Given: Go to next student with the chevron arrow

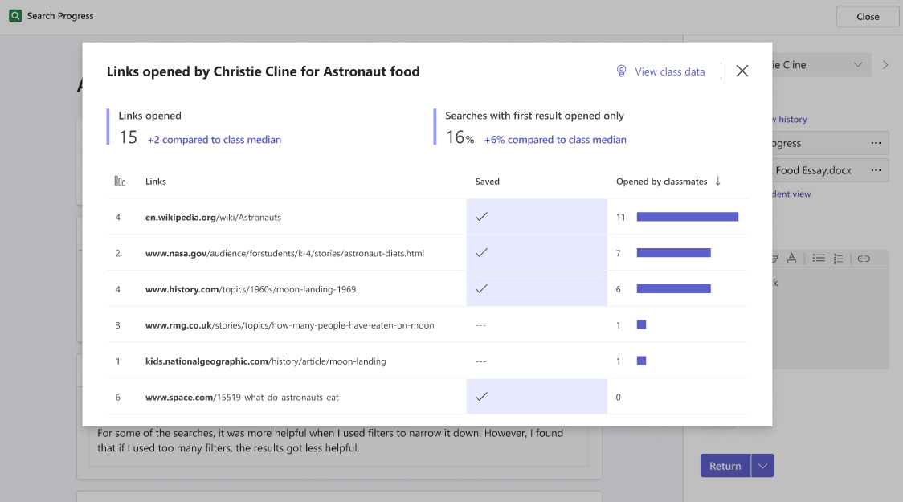Looking at the screenshot, I should (x=885, y=65).
